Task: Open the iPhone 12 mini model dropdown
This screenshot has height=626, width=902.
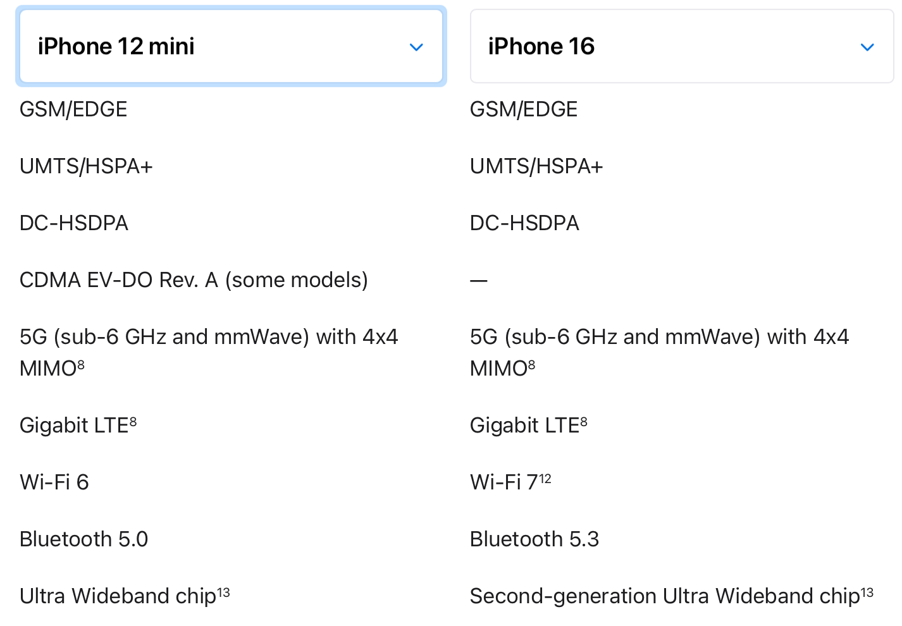Action: pos(231,46)
